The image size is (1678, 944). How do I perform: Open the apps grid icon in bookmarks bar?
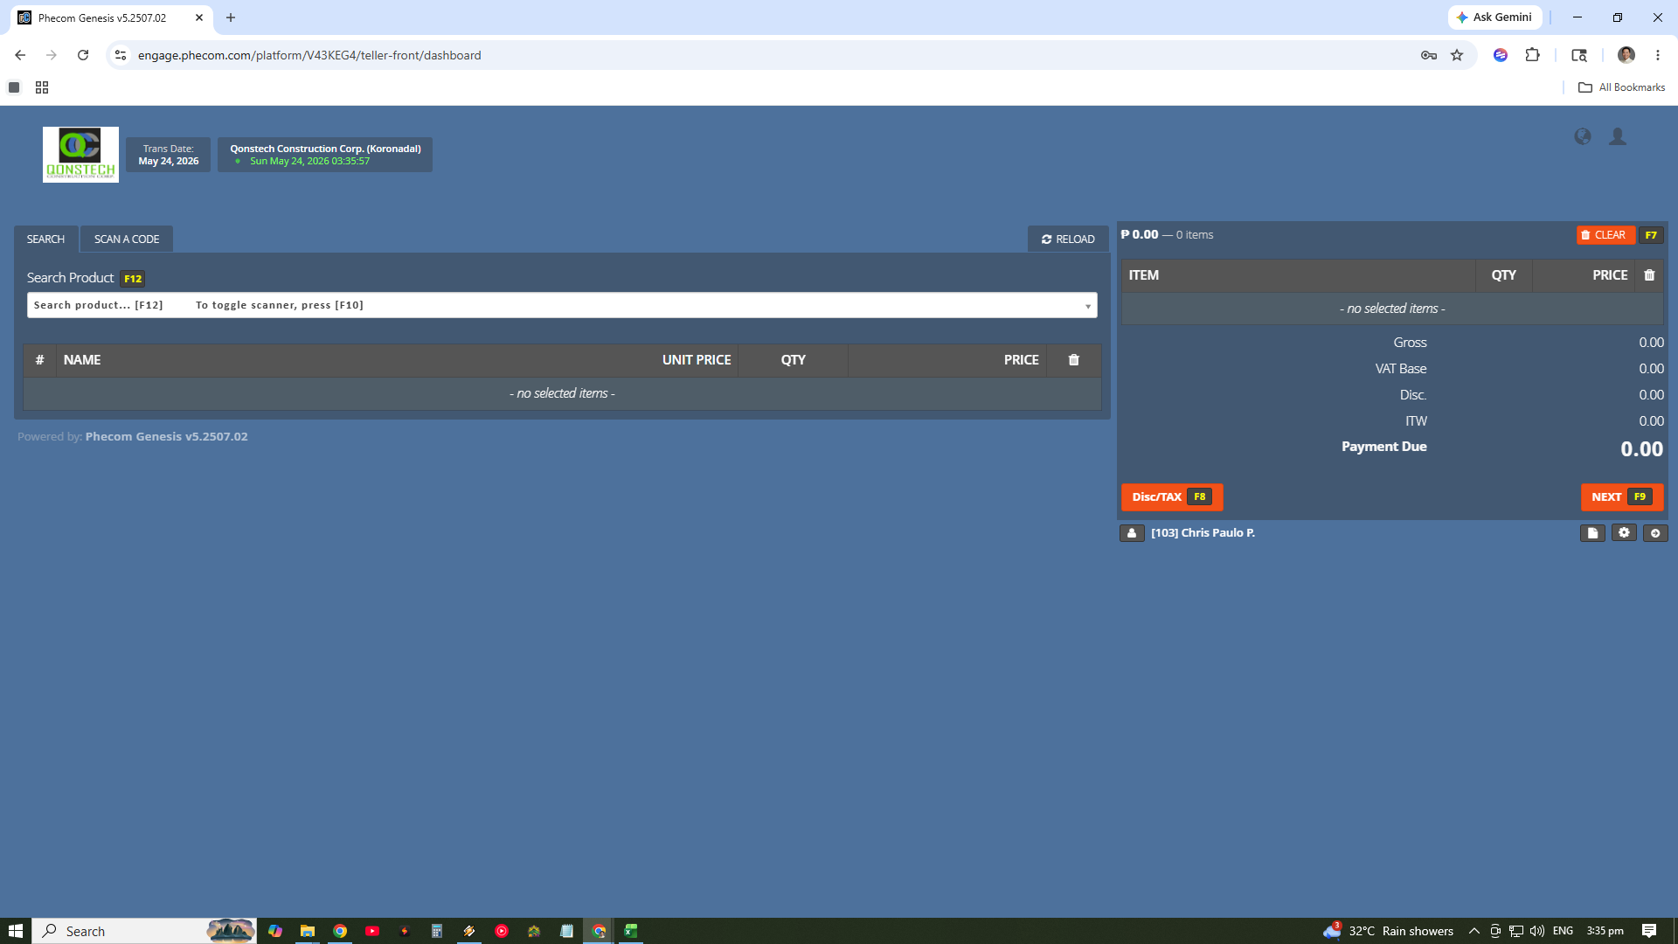[42, 87]
